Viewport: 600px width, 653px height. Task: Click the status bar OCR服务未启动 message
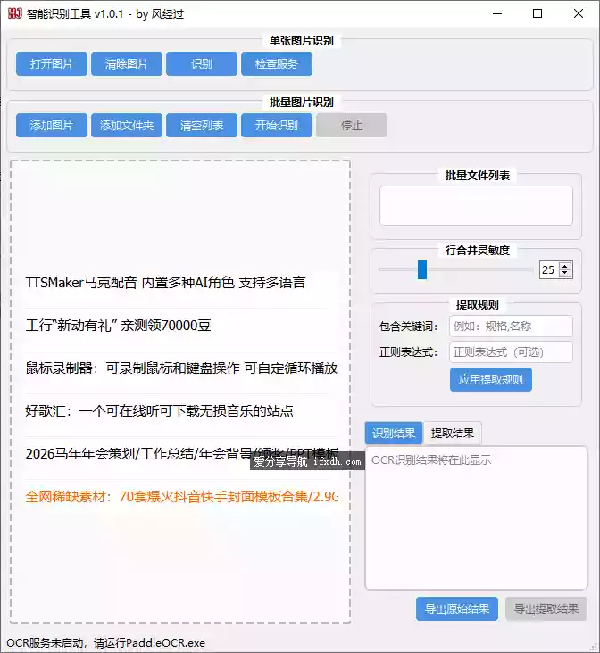coord(106,643)
